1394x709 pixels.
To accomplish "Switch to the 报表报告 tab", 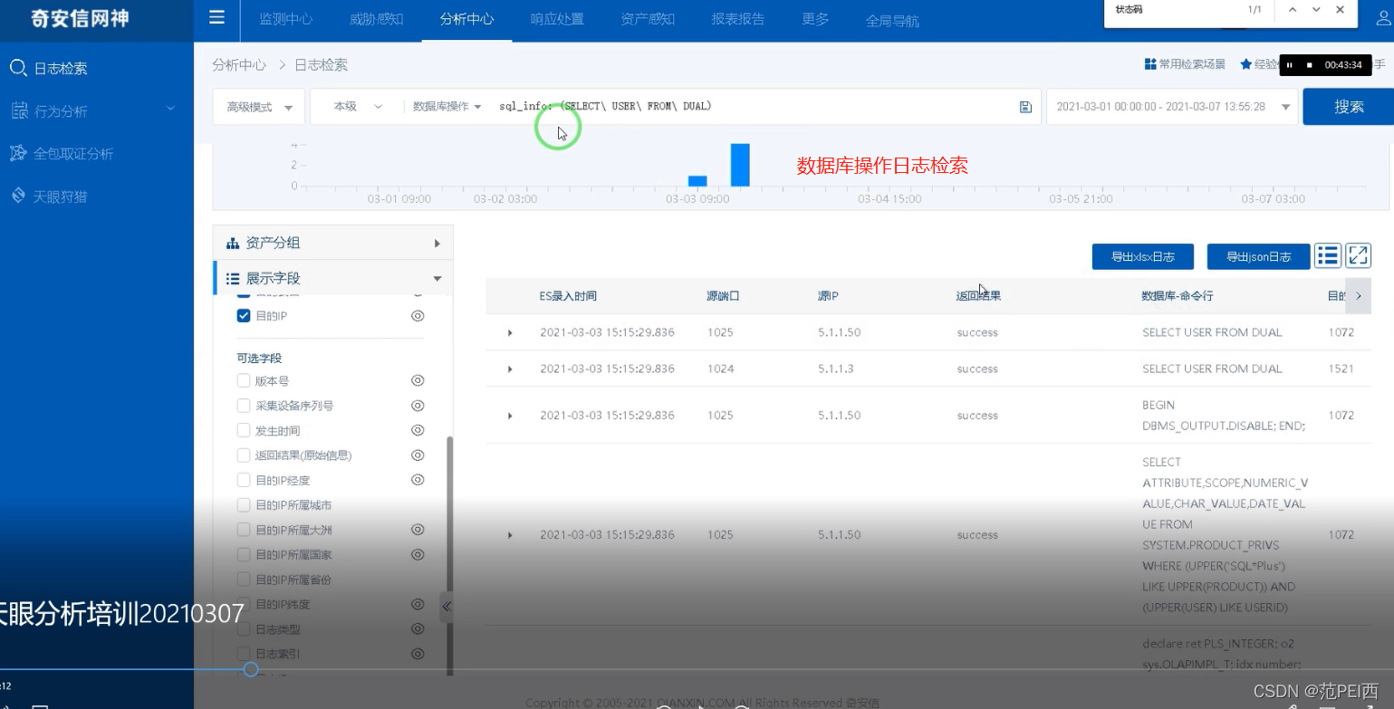I will click(738, 19).
